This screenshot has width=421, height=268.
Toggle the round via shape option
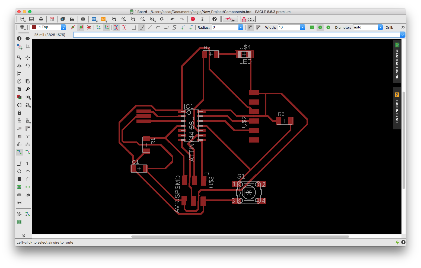(x=320, y=27)
